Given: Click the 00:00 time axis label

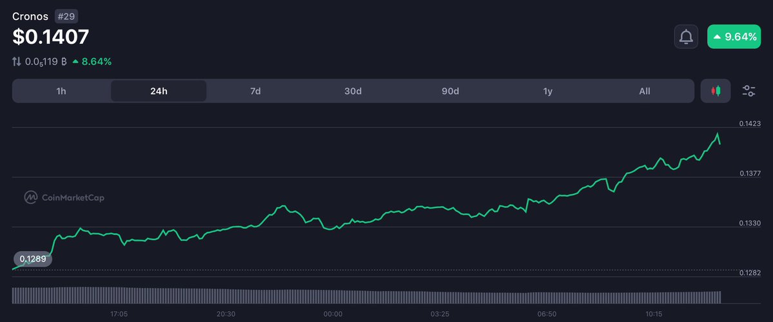Looking at the screenshot, I should coord(333,314).
